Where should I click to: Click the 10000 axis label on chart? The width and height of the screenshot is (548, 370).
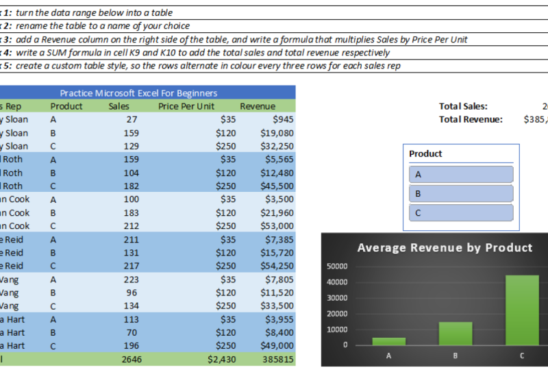(337, 330)
